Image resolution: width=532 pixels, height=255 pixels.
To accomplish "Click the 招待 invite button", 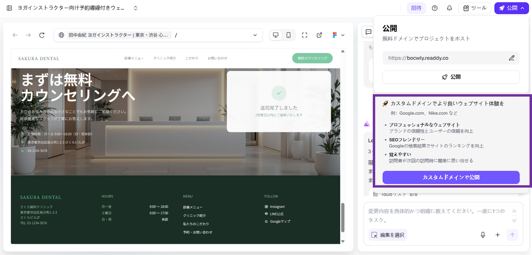I will coord(416,8).
